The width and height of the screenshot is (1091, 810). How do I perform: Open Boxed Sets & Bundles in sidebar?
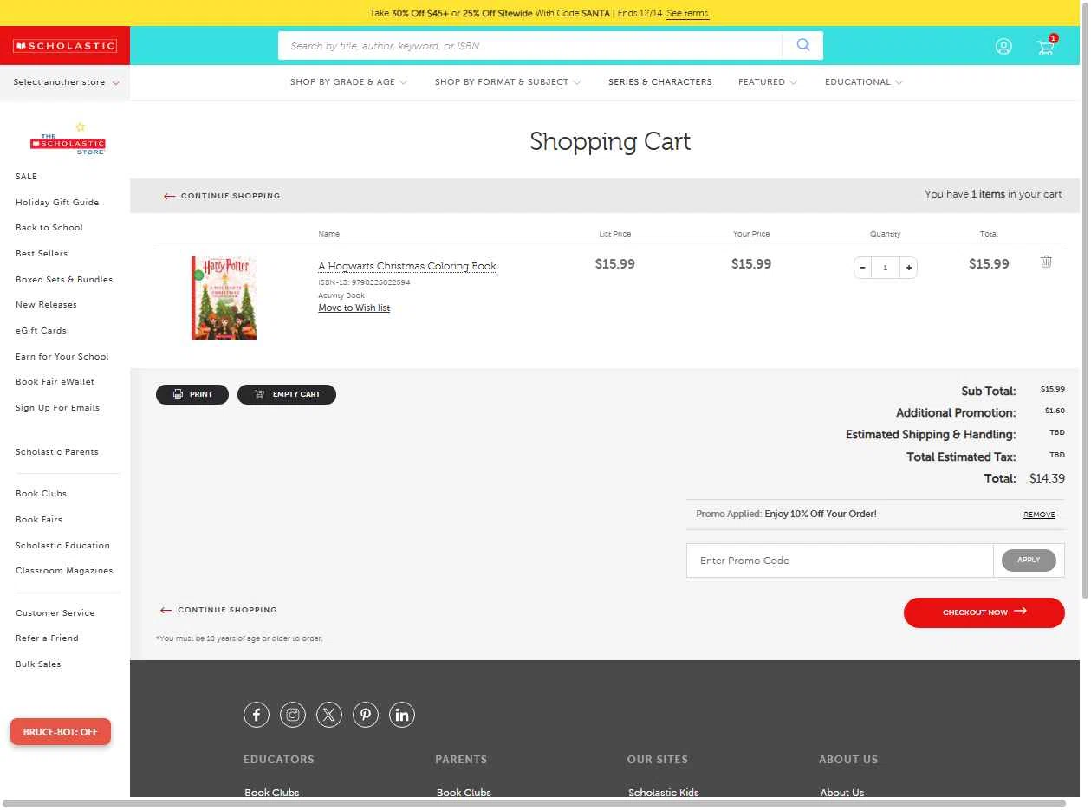coord(64,280)
